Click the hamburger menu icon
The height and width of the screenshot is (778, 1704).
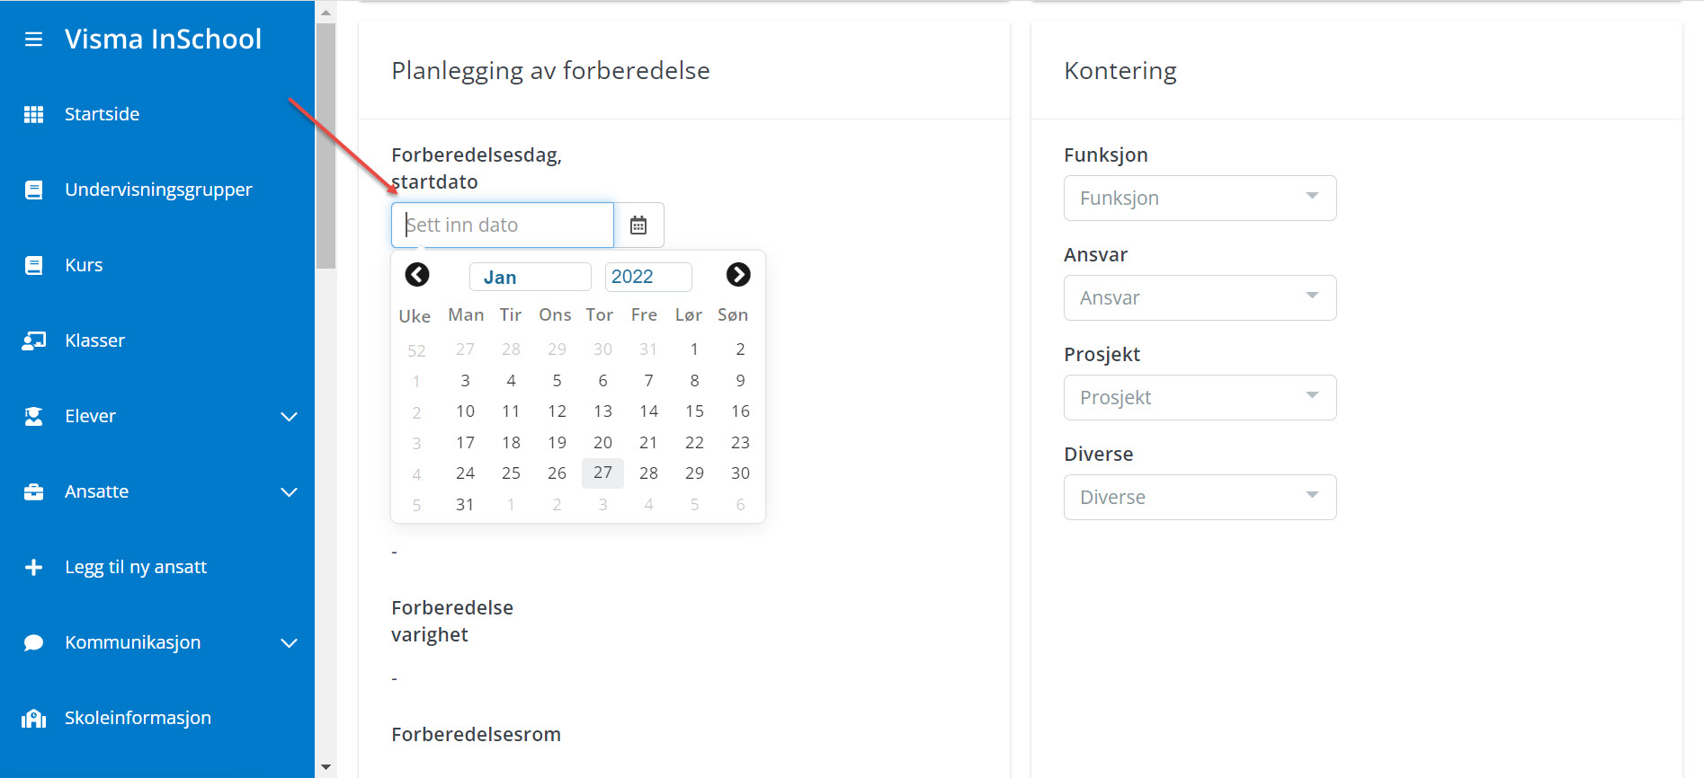33,40
